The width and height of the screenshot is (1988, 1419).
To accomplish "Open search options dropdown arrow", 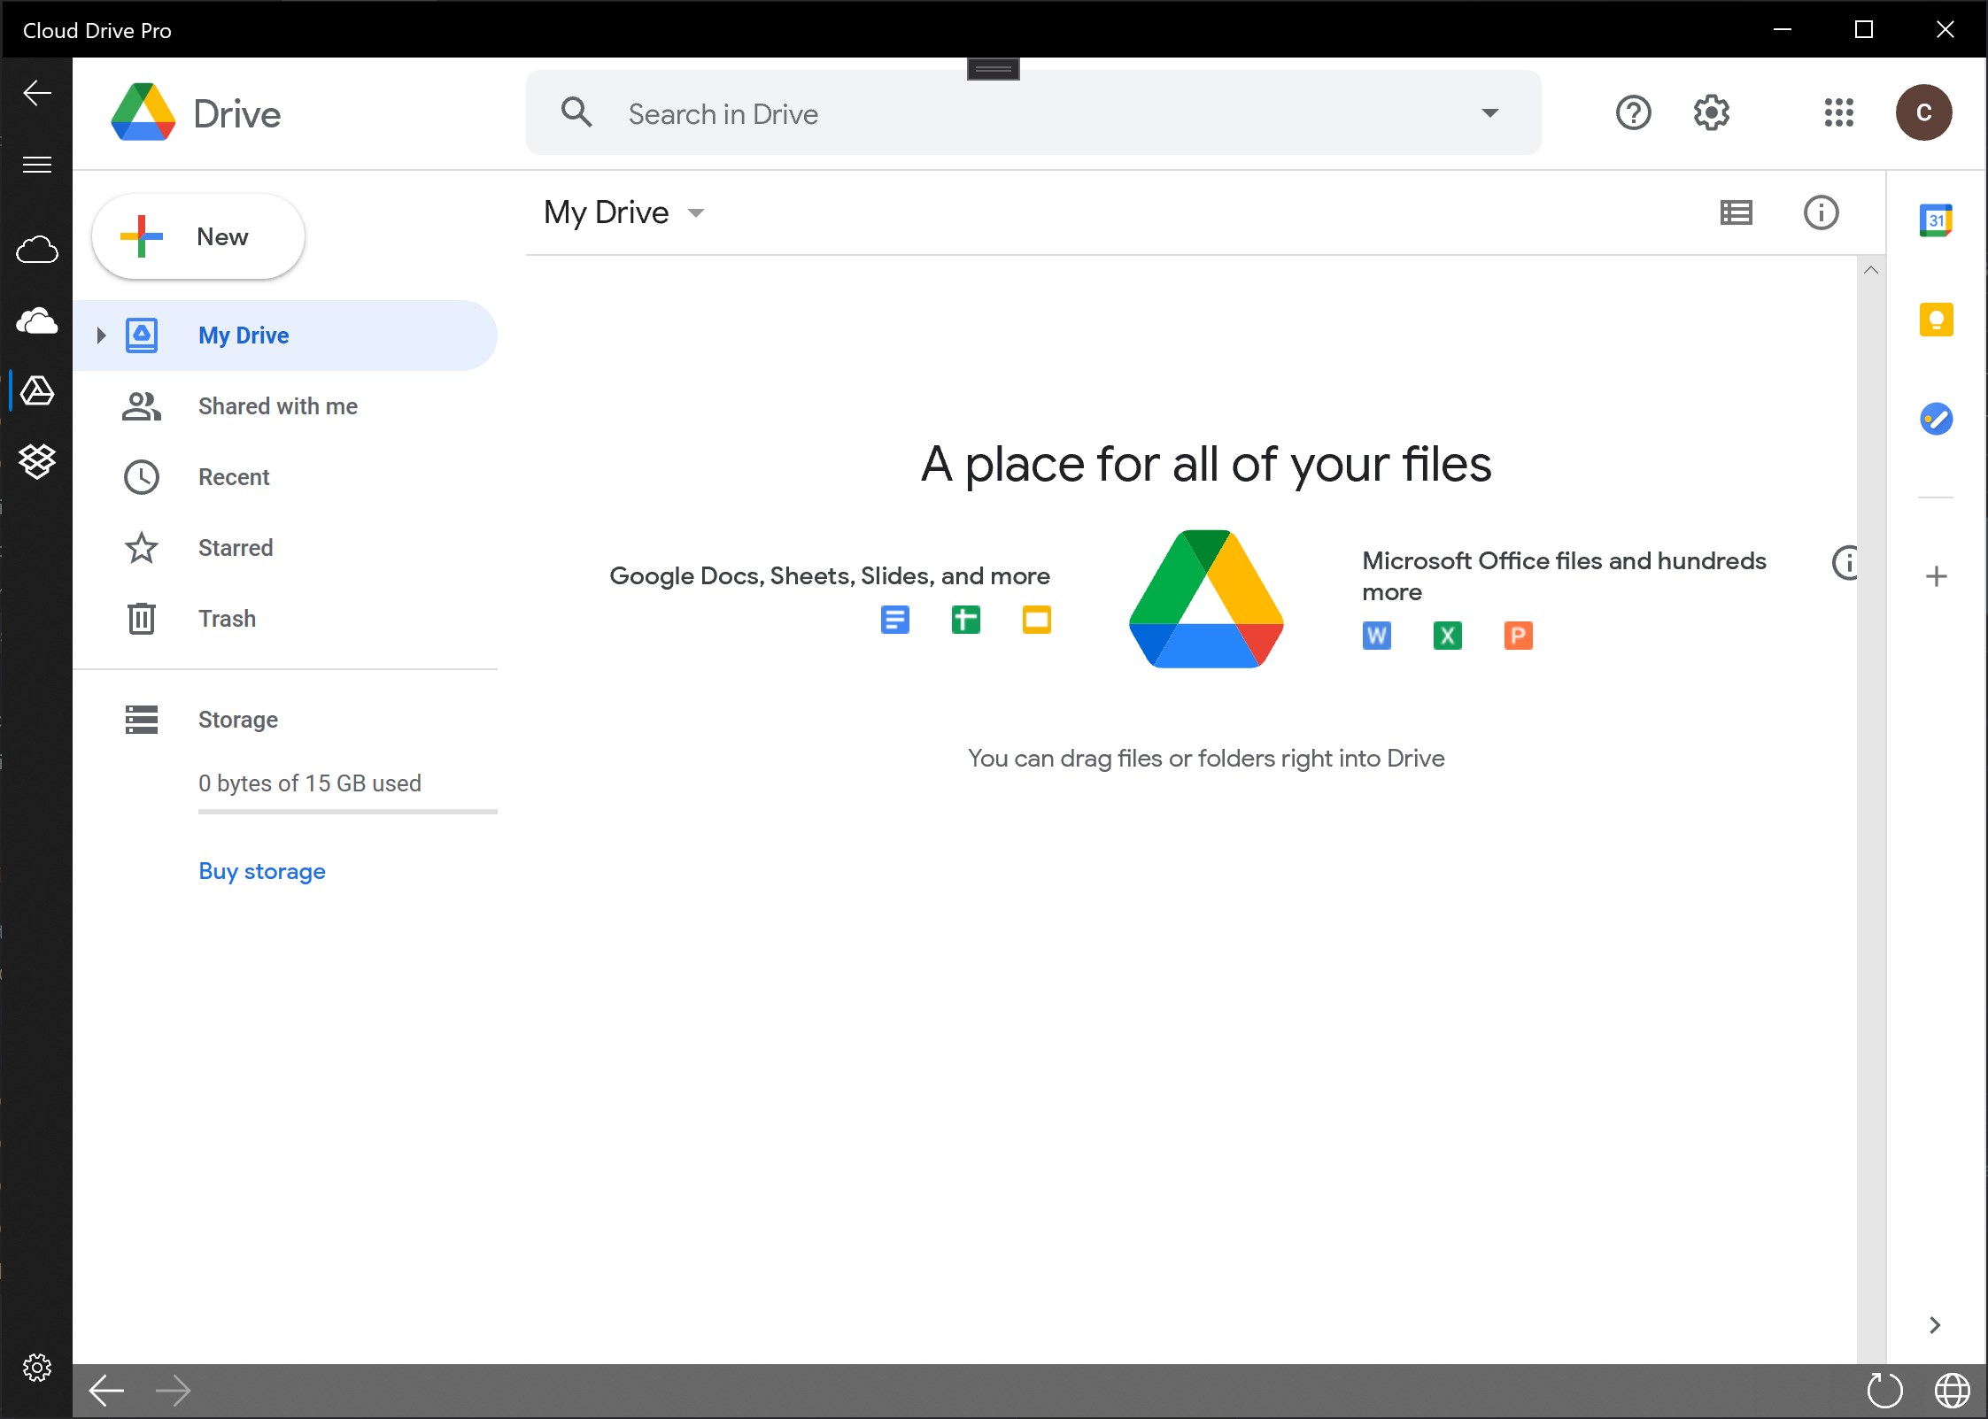I will point(1490,113).
